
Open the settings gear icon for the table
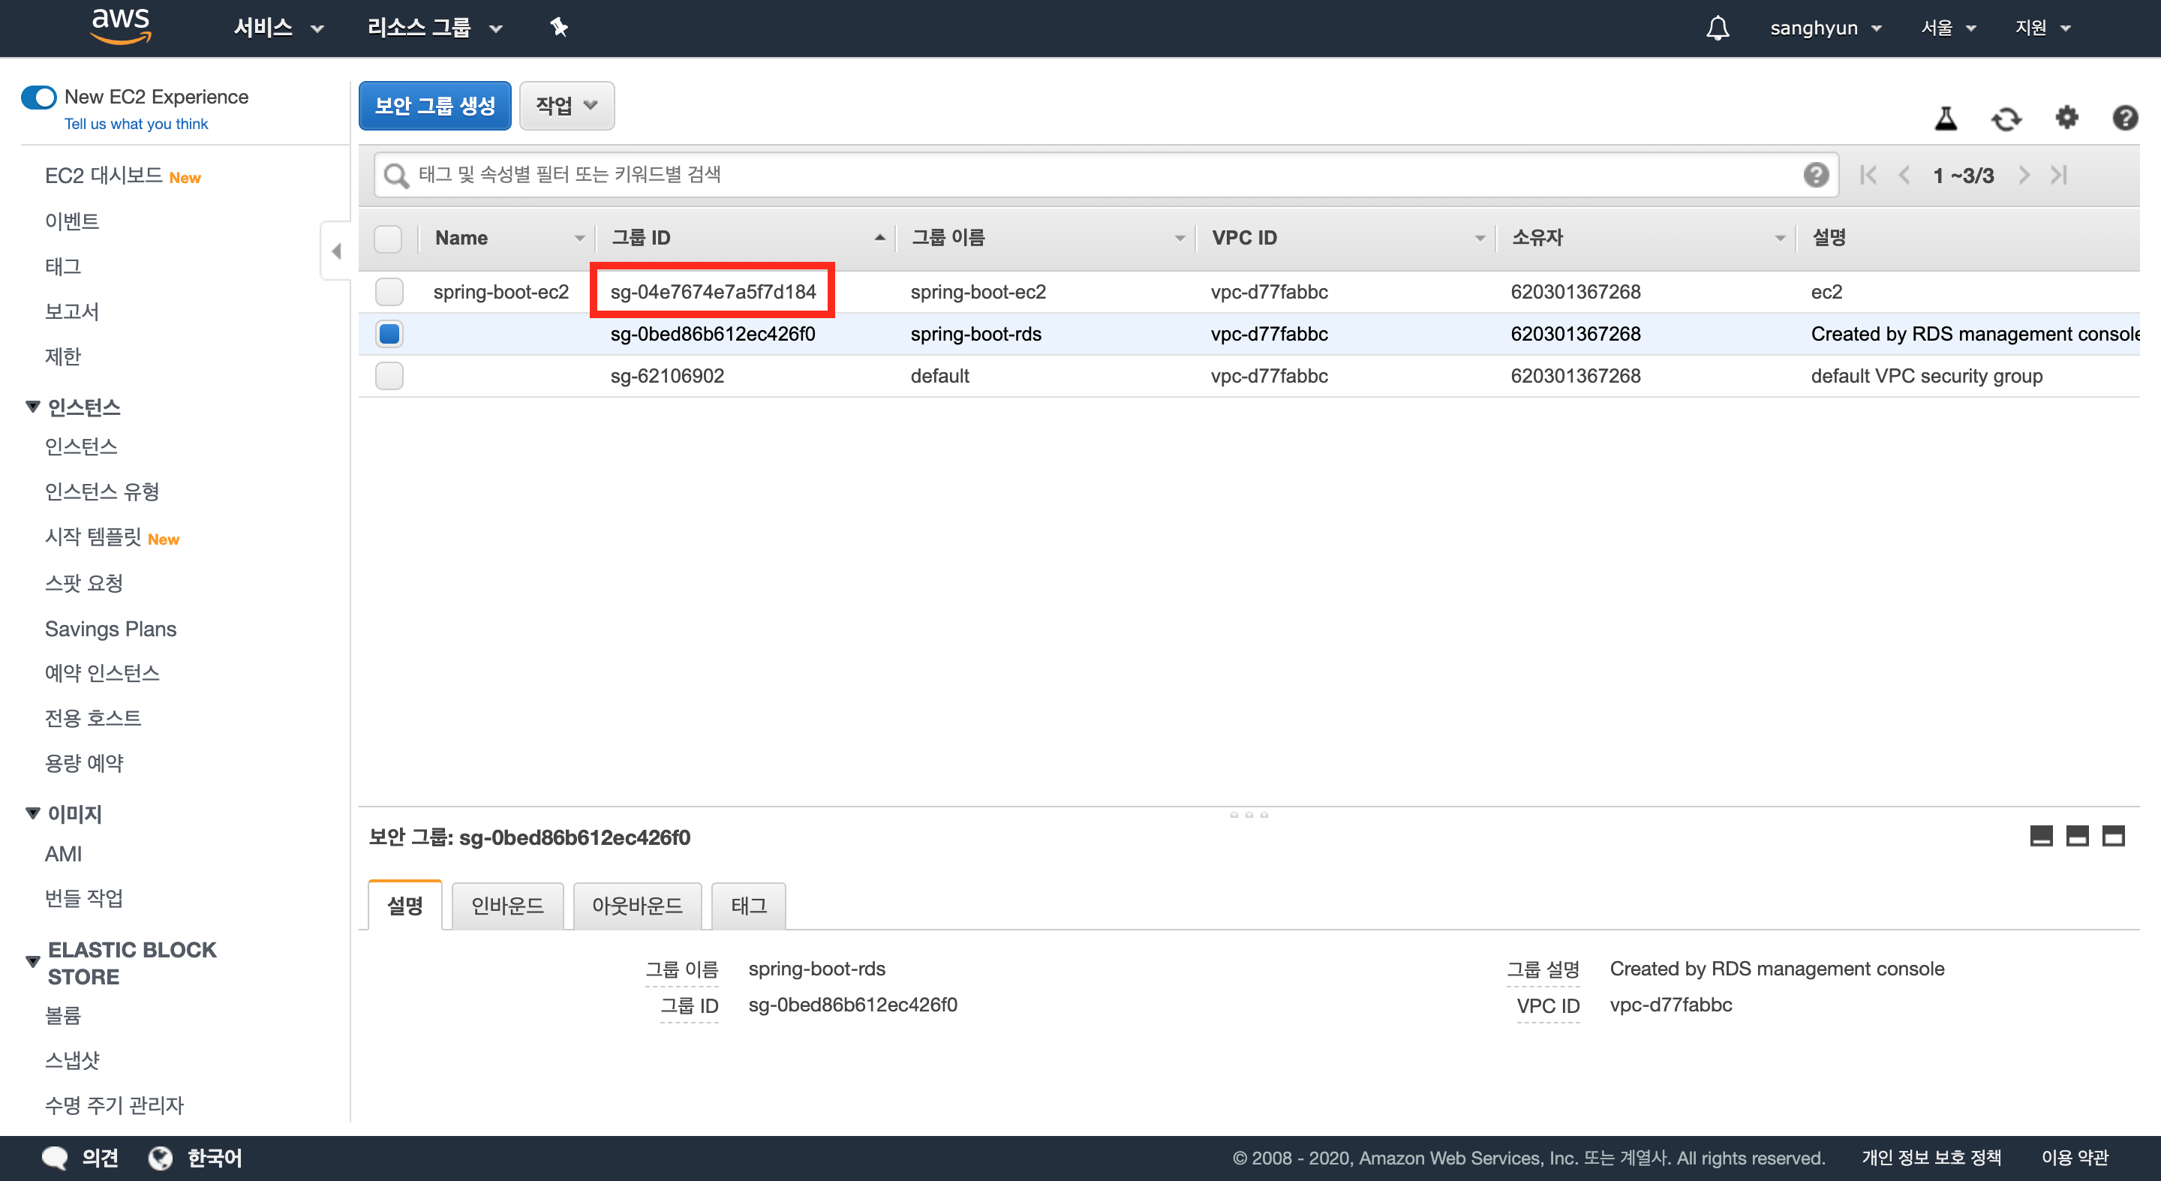(x=2066, y=118)
